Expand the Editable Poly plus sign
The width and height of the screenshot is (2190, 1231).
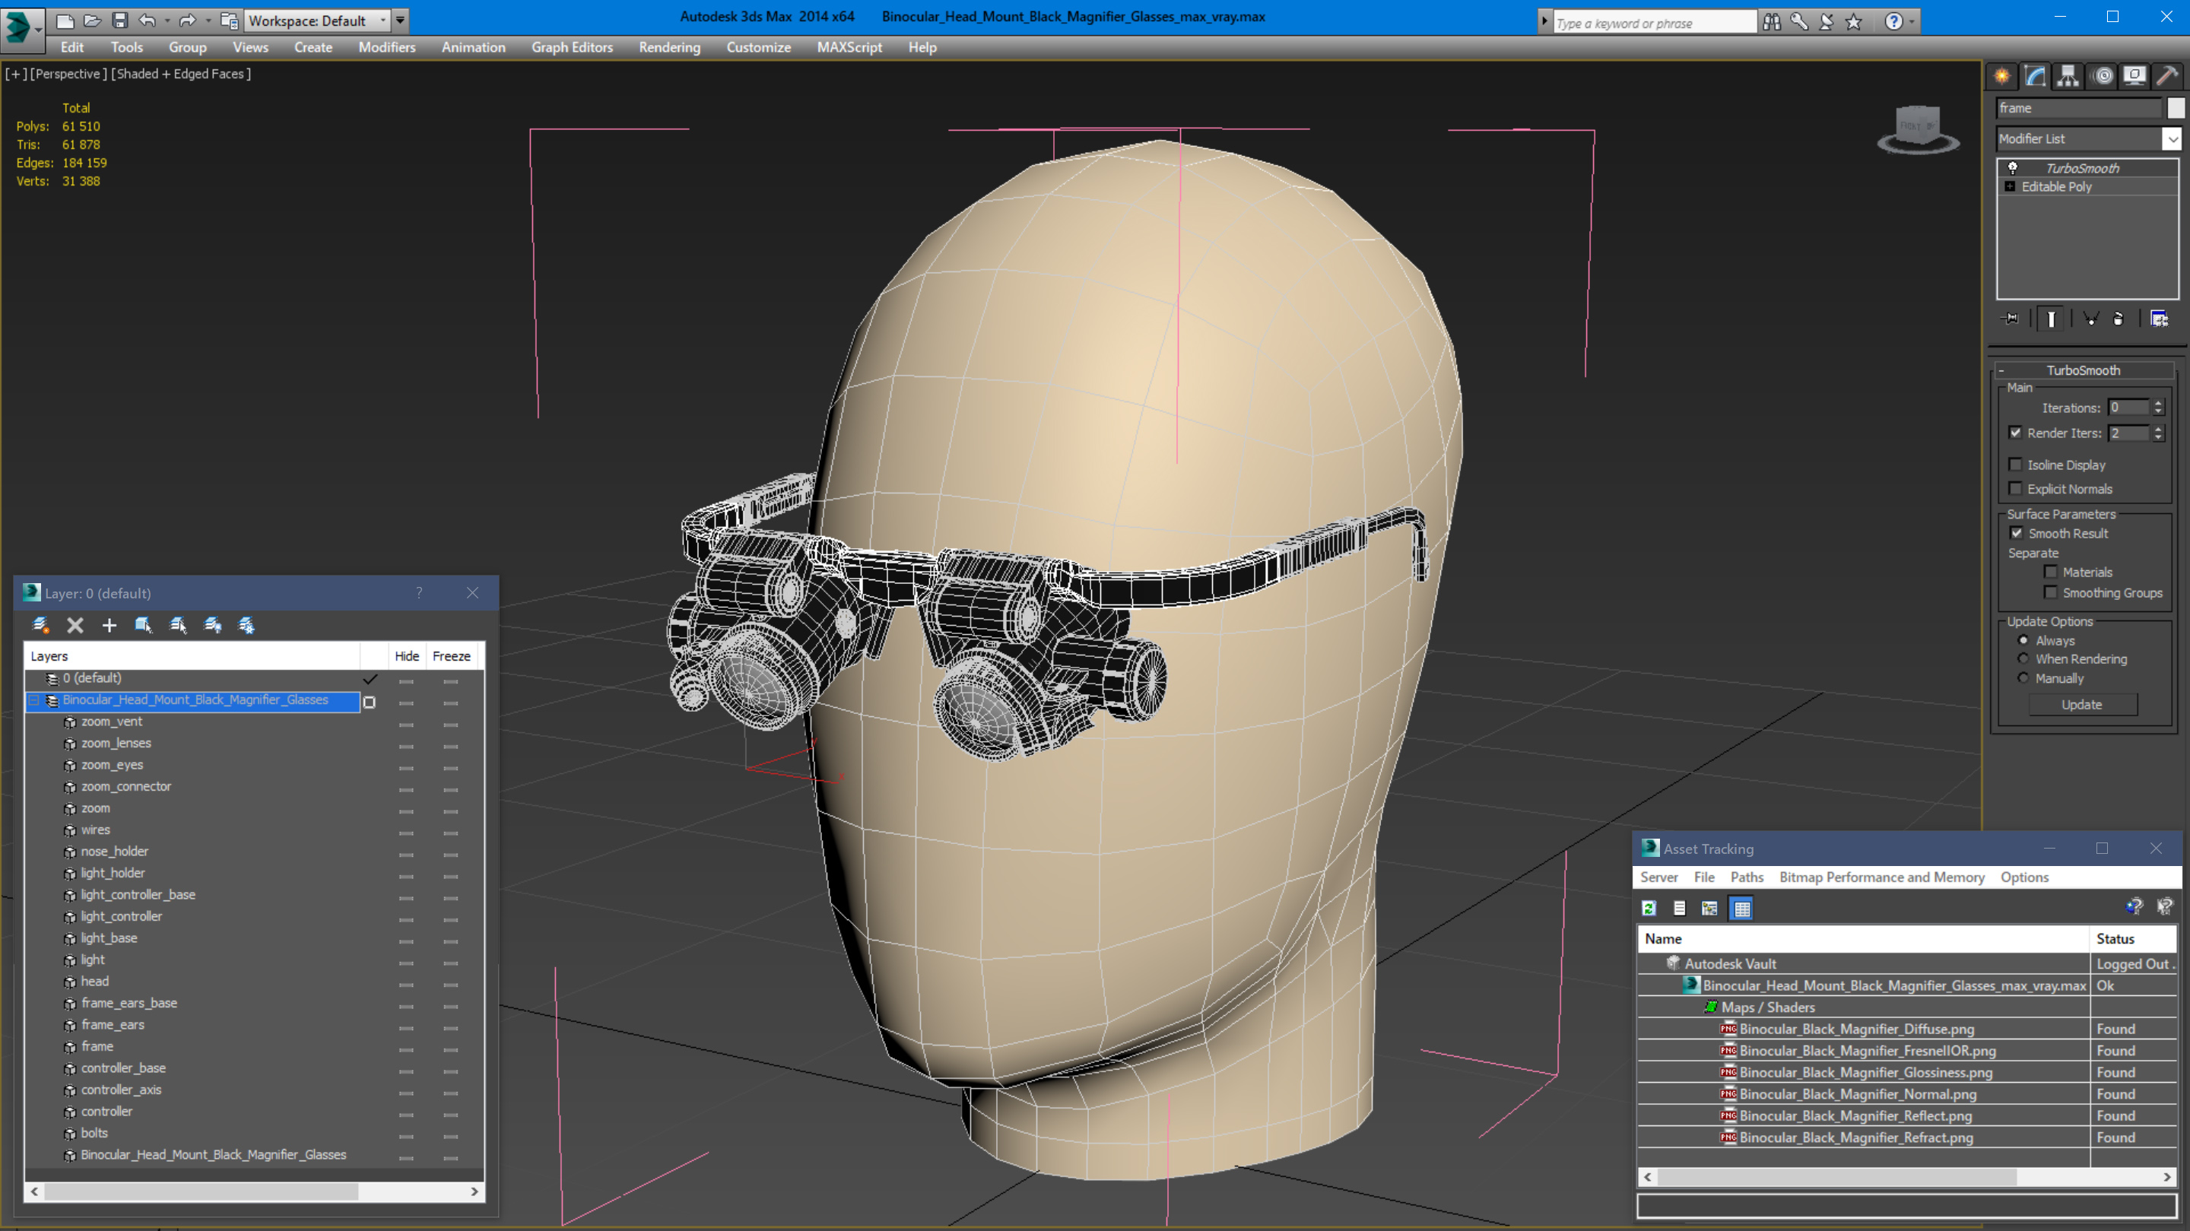coord(2010,186)
